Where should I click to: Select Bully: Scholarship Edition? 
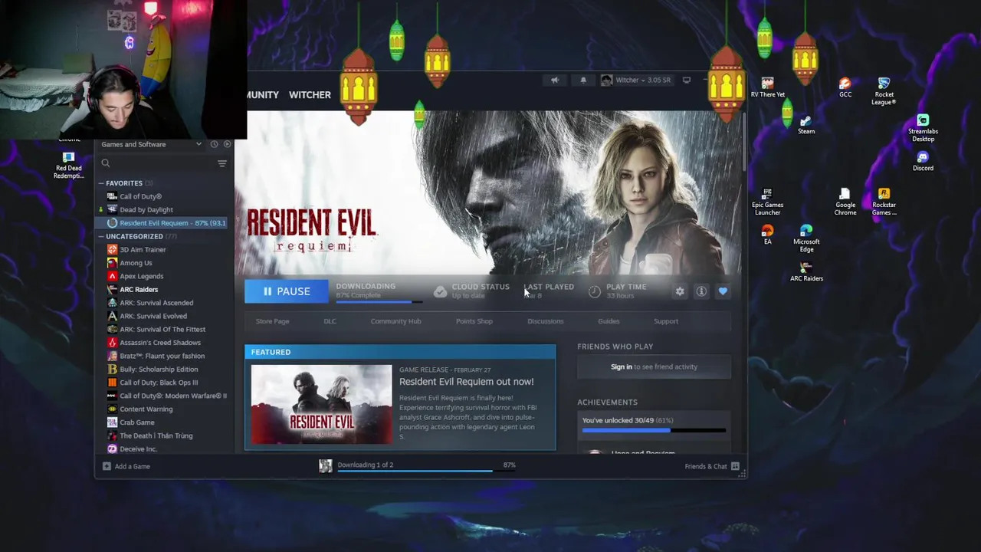[159, 370]
